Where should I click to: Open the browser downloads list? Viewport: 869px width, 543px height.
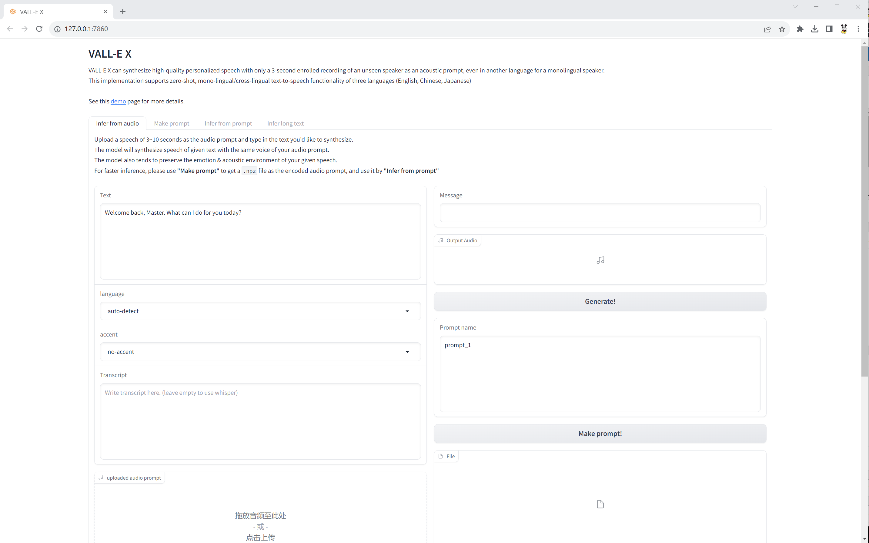[815, 29]
